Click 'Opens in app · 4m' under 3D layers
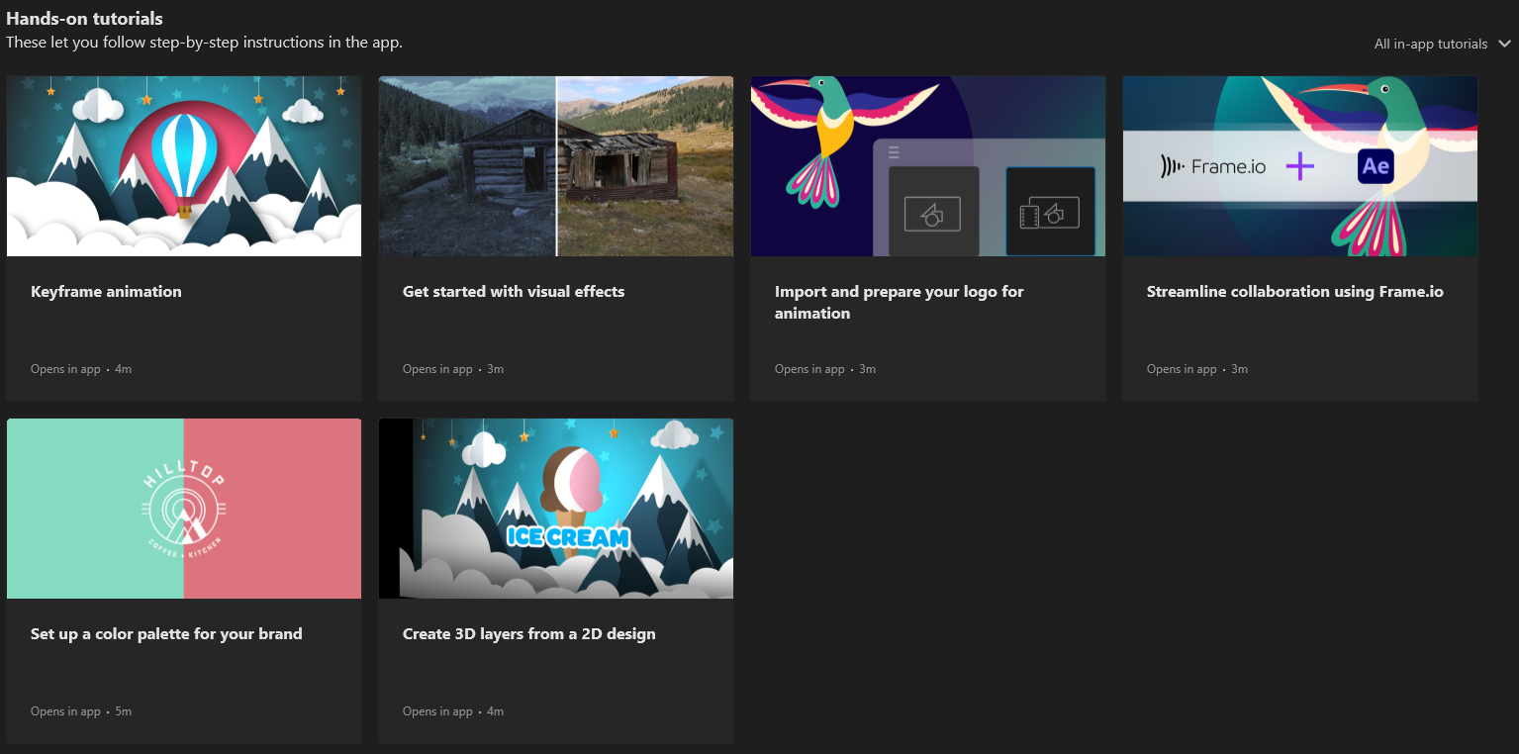 point(453,711)
